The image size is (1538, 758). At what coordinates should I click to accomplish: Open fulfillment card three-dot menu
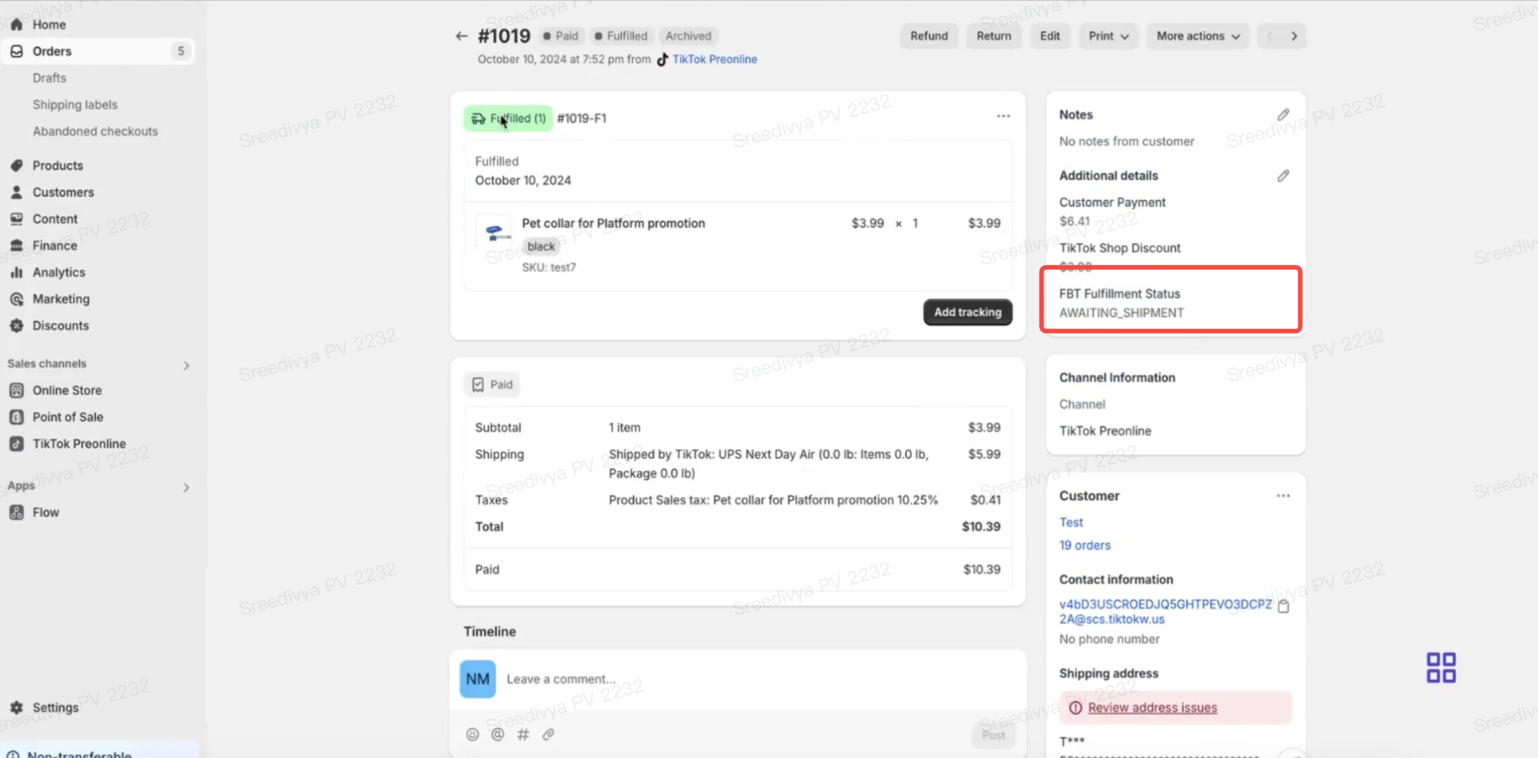pos(1003,116)
